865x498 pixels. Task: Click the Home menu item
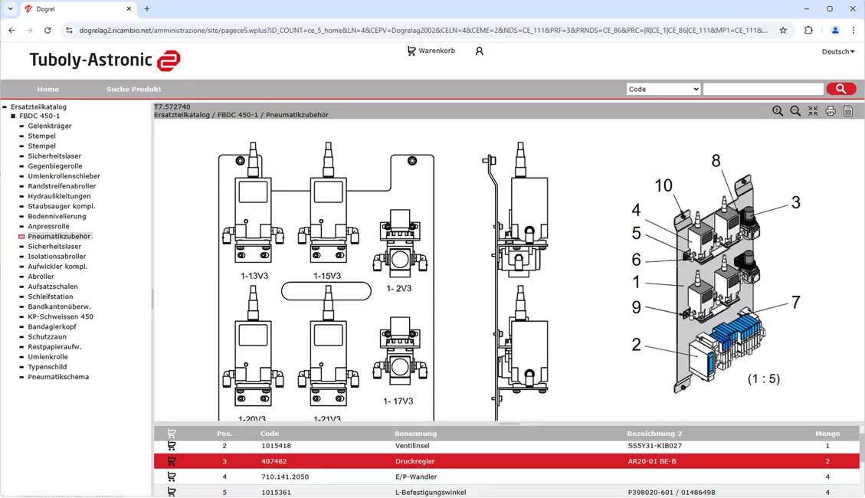click(48, 89)
